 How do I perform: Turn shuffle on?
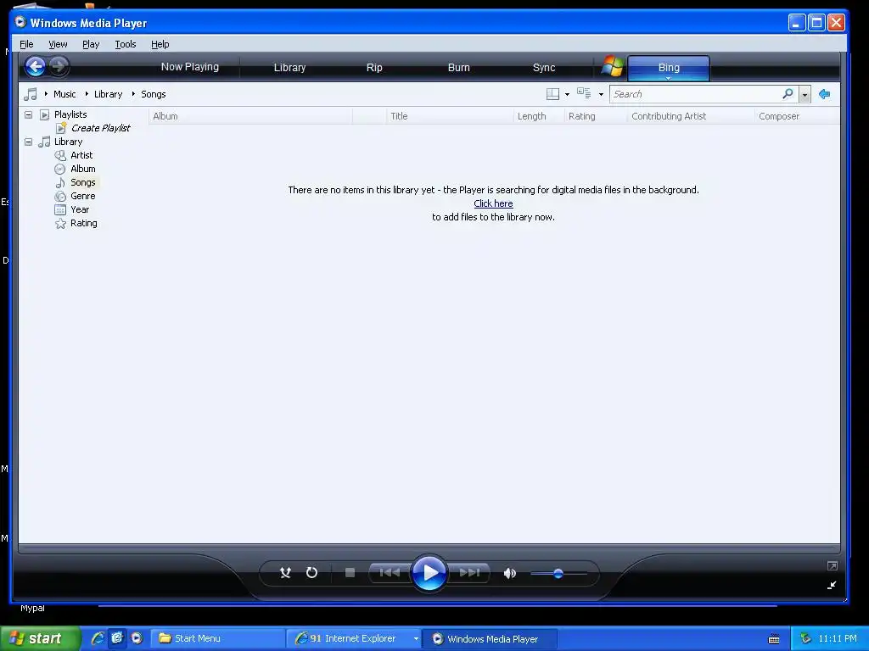(x=285, y=572)
